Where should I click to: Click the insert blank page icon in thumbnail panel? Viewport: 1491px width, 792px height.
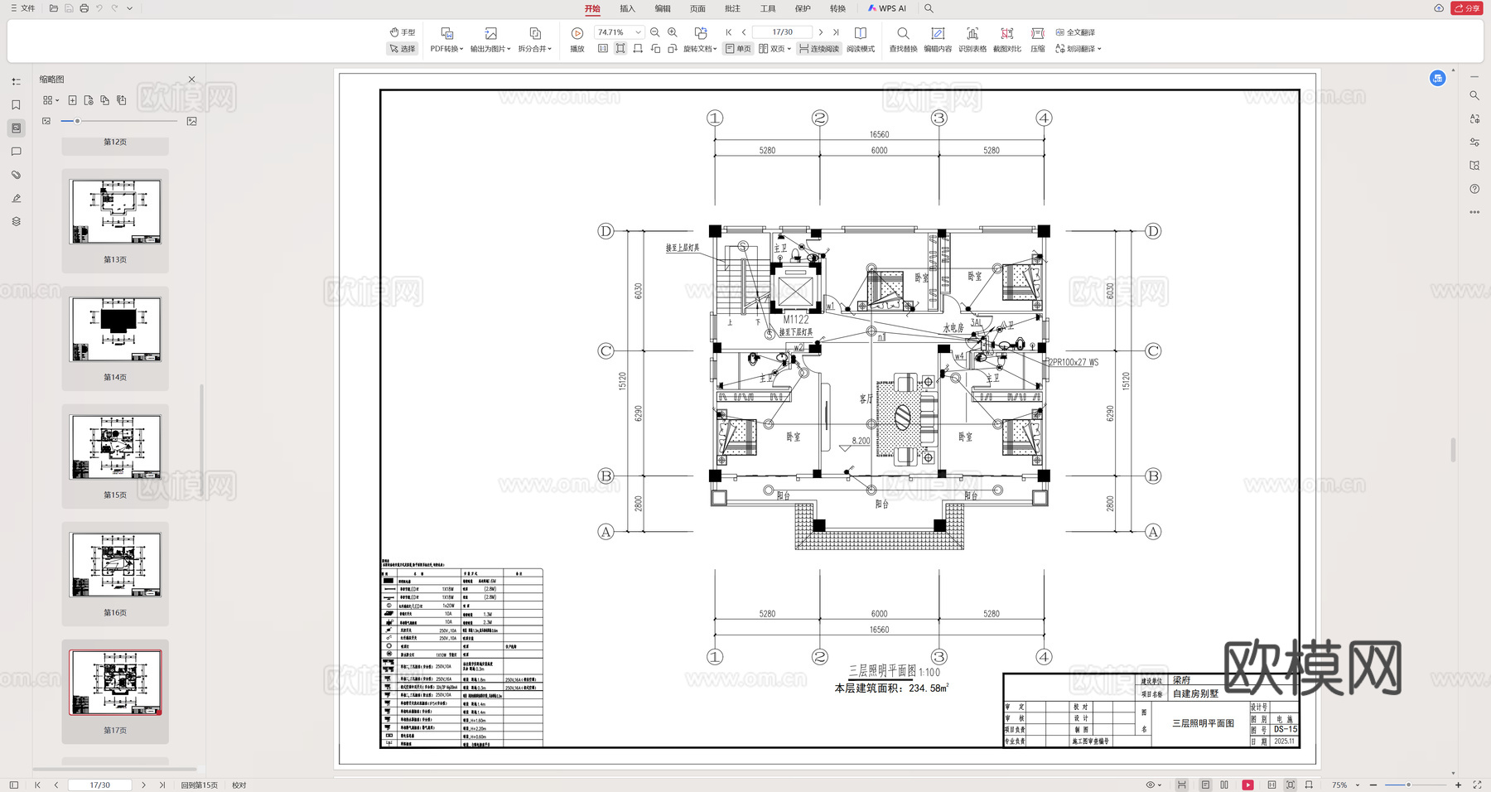(x=72, y=100)
